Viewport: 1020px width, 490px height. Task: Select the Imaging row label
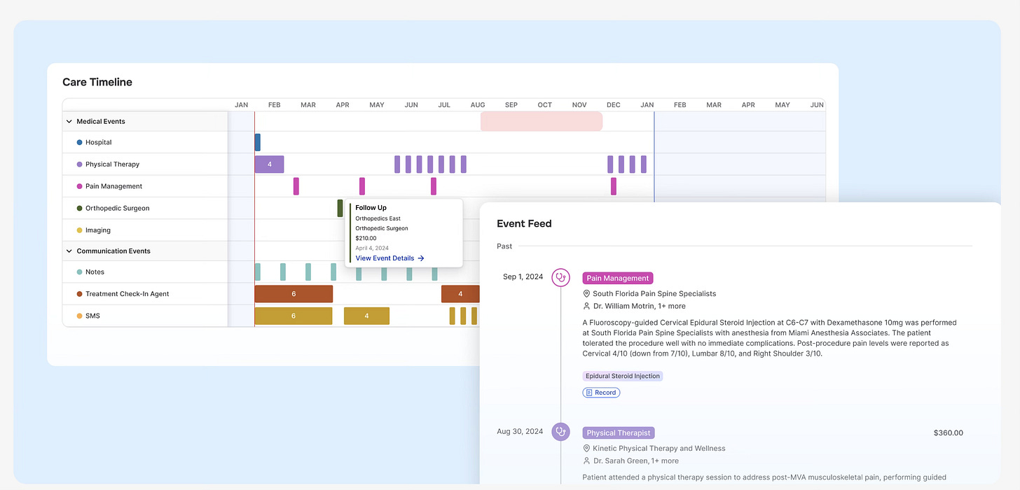pyautogui.click(x=98, y=230)
